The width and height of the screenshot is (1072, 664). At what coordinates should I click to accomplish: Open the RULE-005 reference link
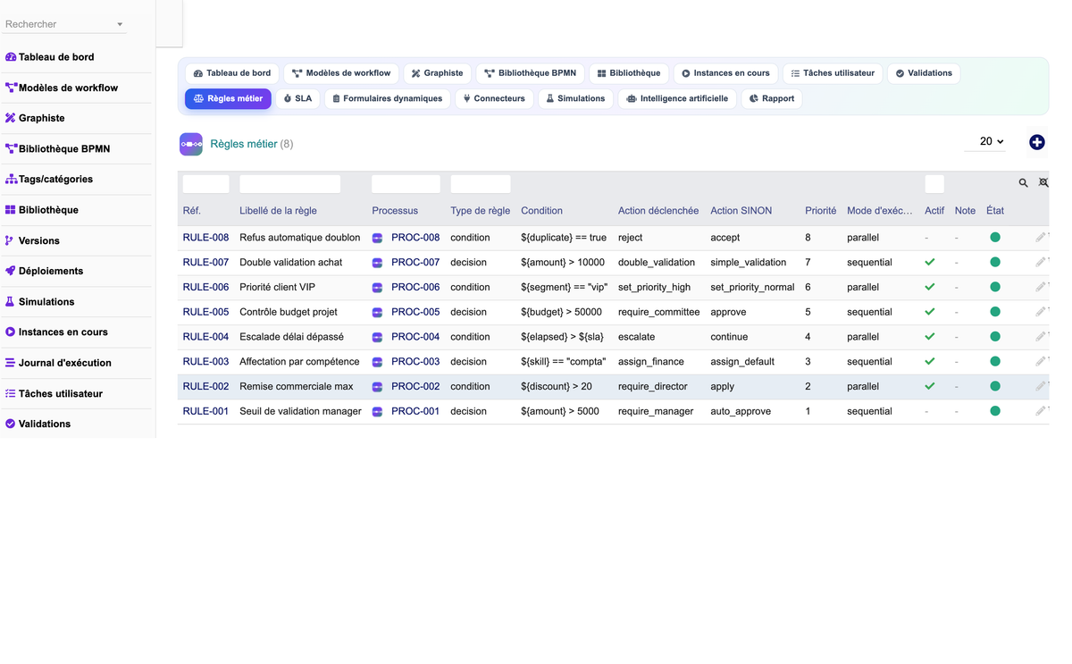pyautogui.click(x=205, y=312)
